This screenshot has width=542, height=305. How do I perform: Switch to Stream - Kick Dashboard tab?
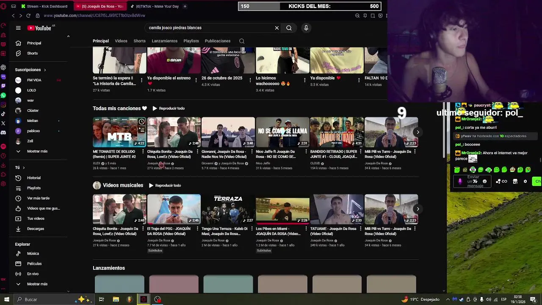coord(44,6)
